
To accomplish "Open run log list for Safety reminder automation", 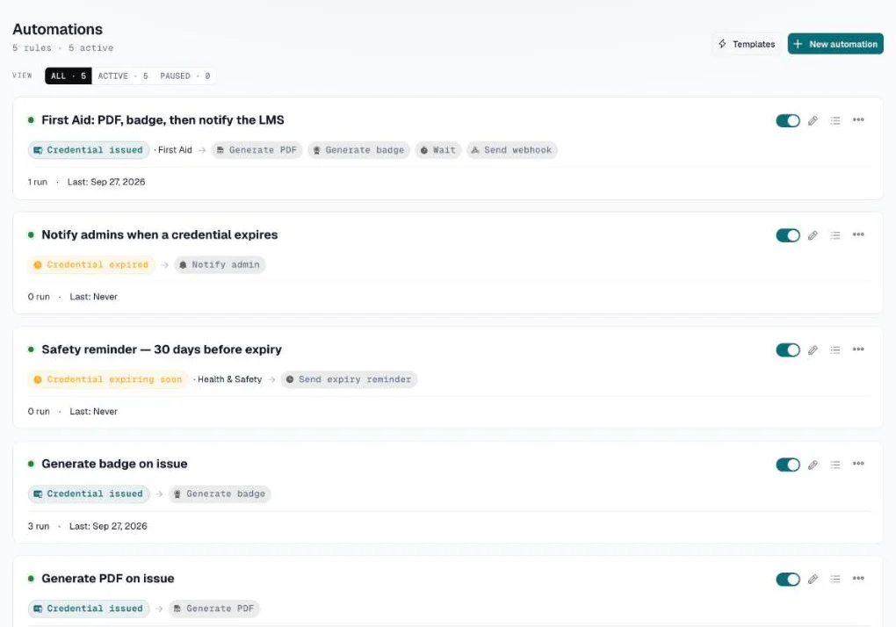I will [x=835, y=350].
